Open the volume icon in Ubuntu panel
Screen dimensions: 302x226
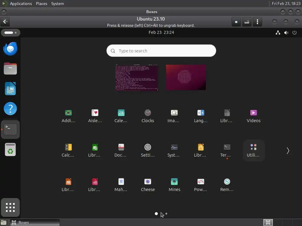click(286, 32)
